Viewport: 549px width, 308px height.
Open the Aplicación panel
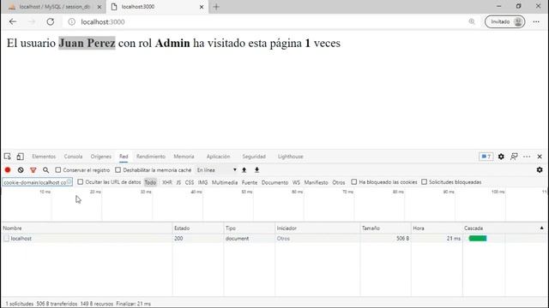(218, 157)
